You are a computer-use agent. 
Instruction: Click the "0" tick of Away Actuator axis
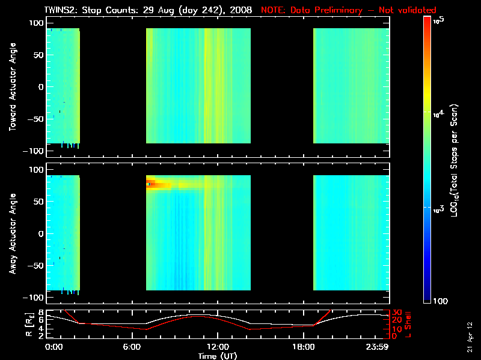41,233
